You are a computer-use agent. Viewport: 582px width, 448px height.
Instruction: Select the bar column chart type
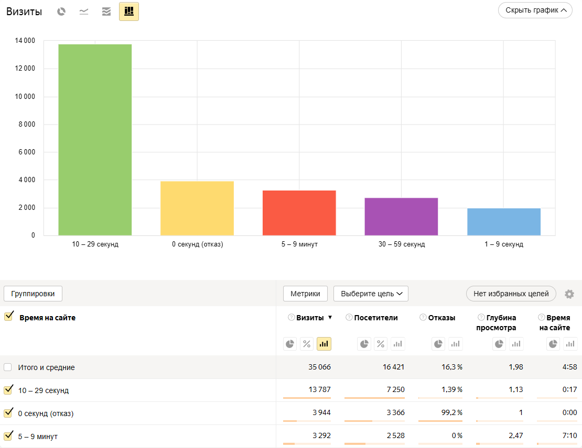point(129,12)
